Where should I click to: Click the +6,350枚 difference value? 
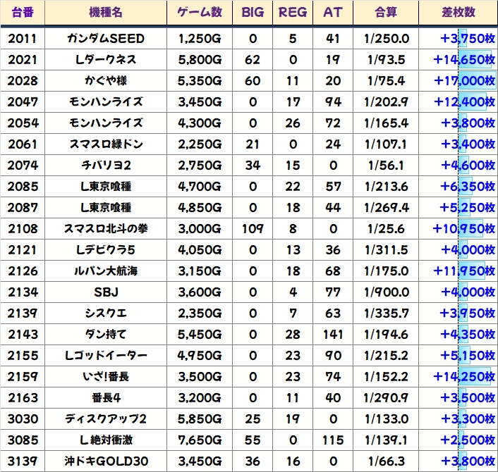point(468,187)
